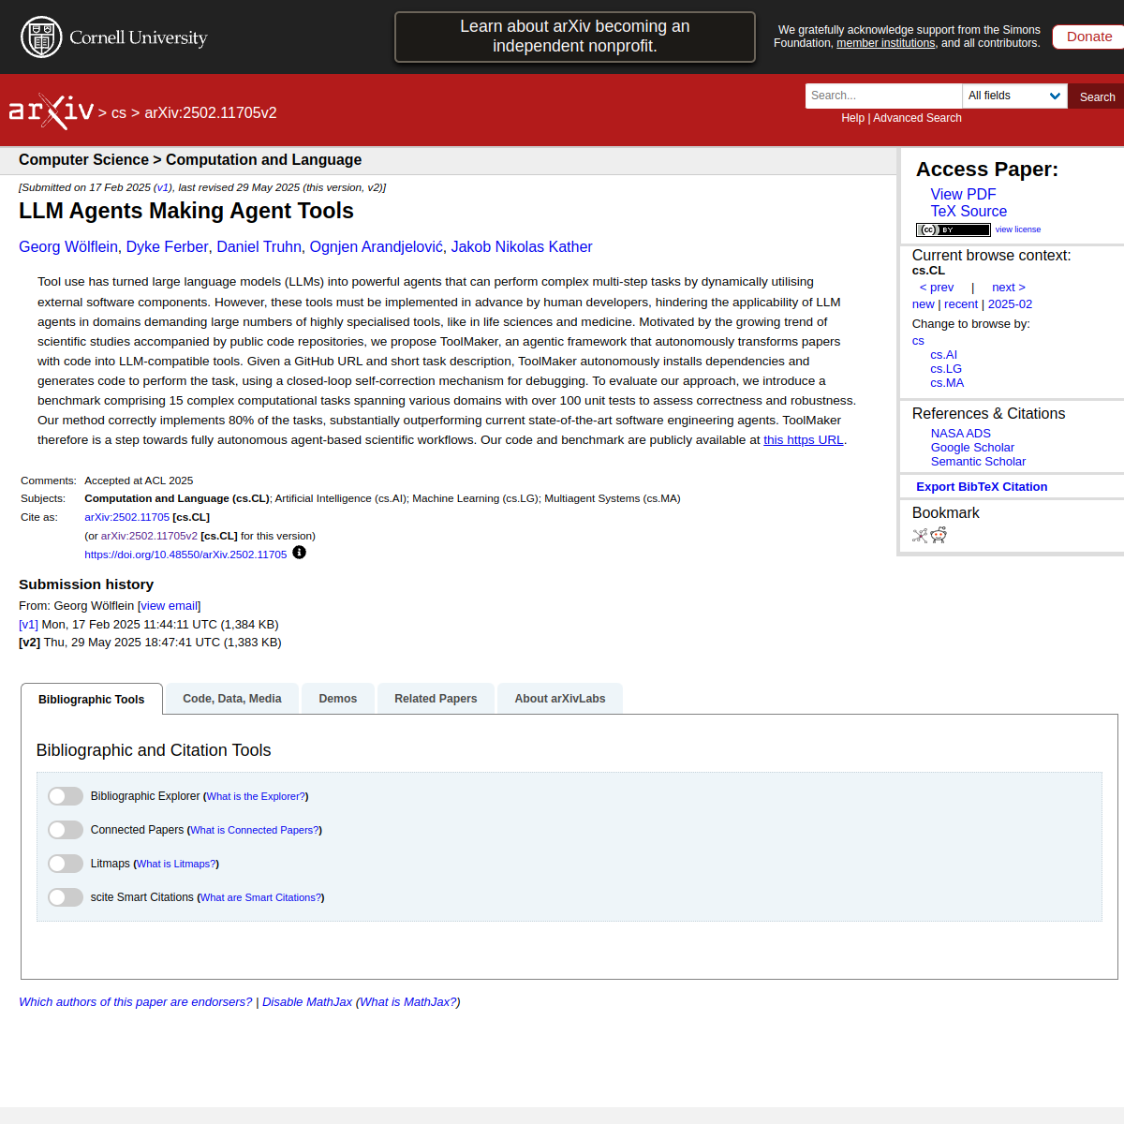
Task: Open author Dyke Ferber's link
Action: tap(167, 247)
